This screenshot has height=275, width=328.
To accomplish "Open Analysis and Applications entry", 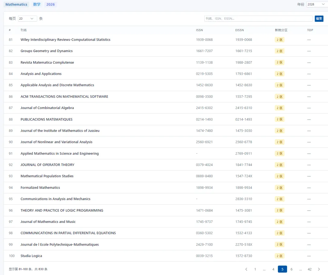I will [x=41, y=74].
